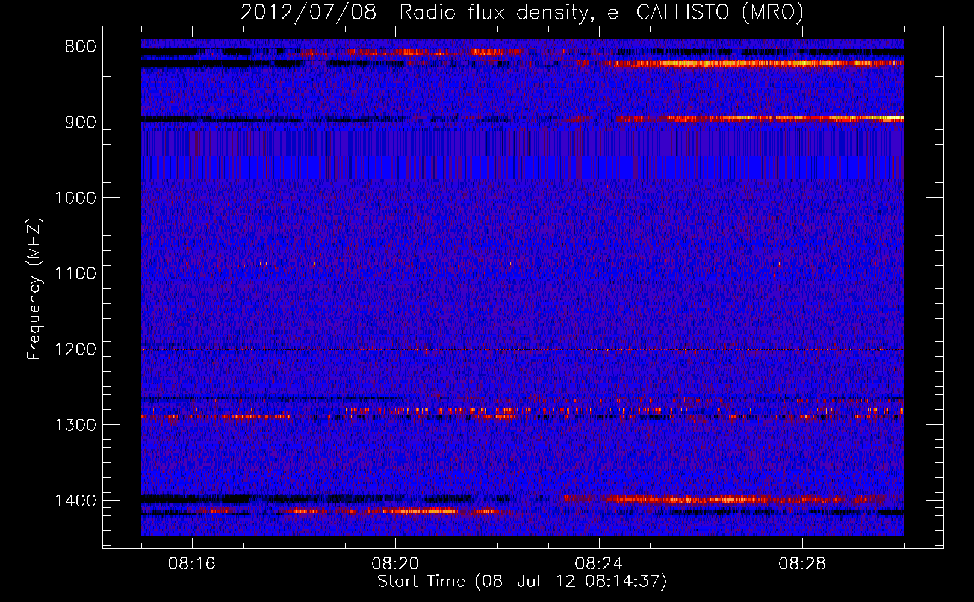Click the 1100 frequency tick label
Image resolution: width=974 pixels, height=602 pixels.
[75, 275]
